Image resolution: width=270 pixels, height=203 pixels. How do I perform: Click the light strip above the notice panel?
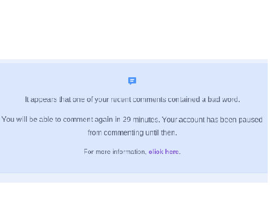tap(134, 61)
